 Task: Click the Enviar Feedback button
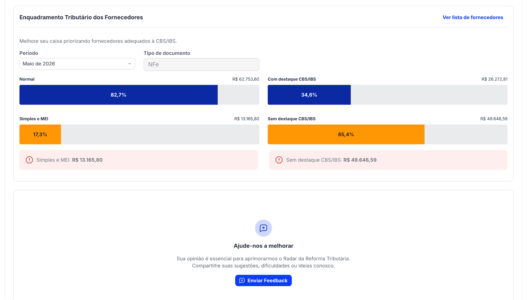tap(263, 280)
